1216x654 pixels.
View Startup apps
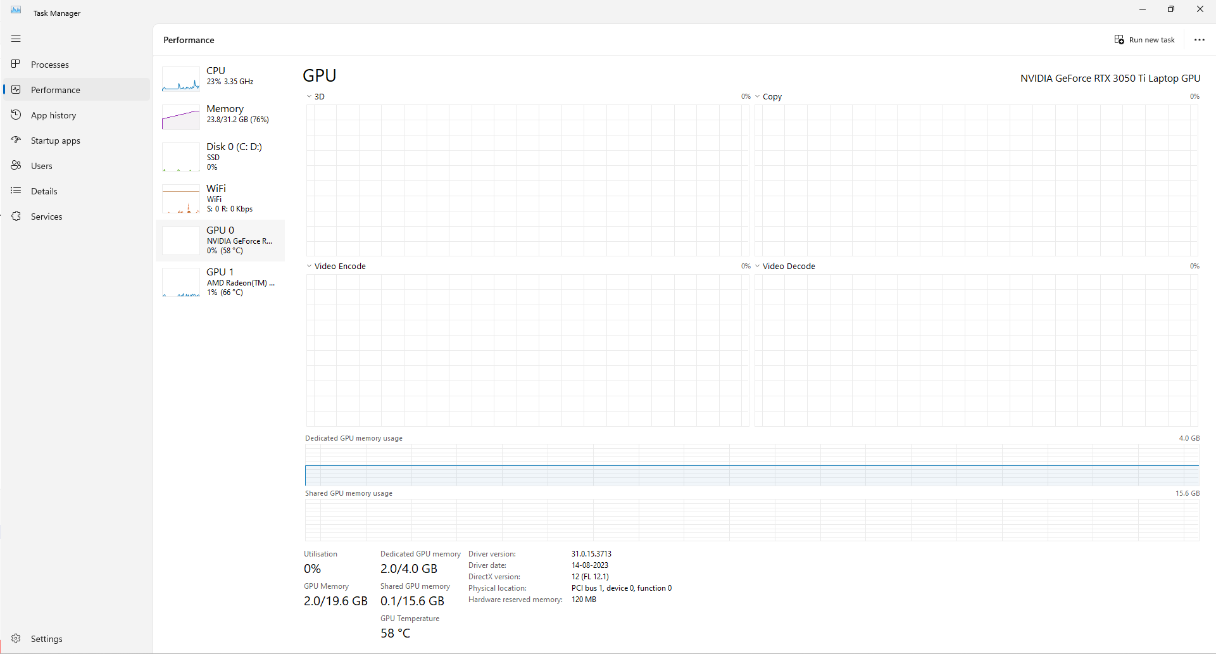coord(56,140)
